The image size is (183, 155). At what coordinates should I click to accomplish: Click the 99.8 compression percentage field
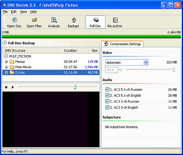point(112,70)
